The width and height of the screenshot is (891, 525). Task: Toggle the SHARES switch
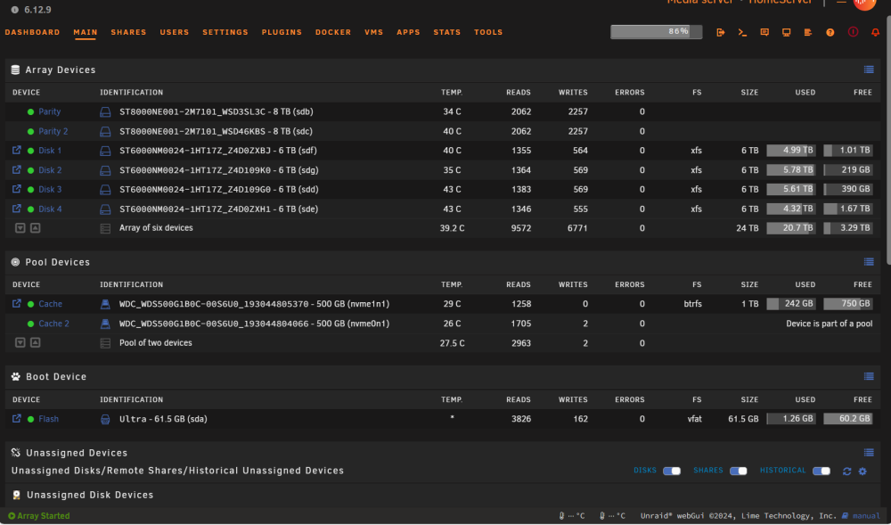tap(738, 471)
